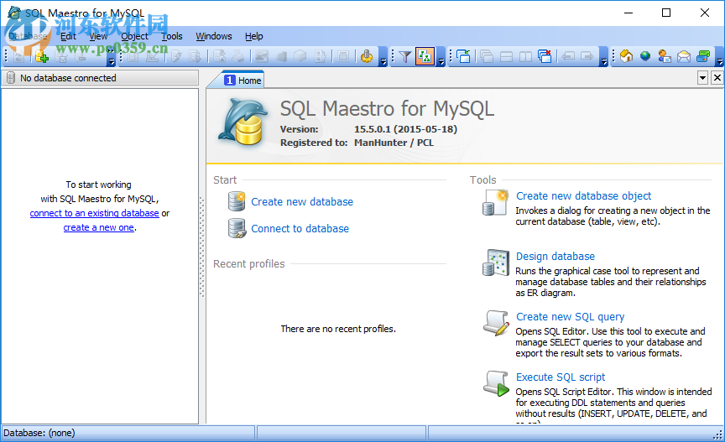The image size is (725, 442).
Task: Click the ER diagram icon beside Design database
Action: pyautogui.click(x=496, y=263)
